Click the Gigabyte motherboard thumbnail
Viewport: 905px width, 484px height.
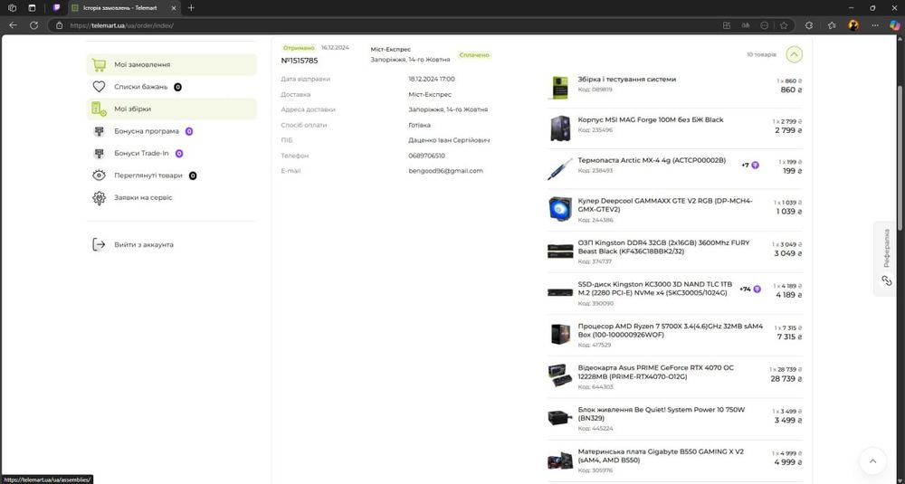(x=560, y=460)
